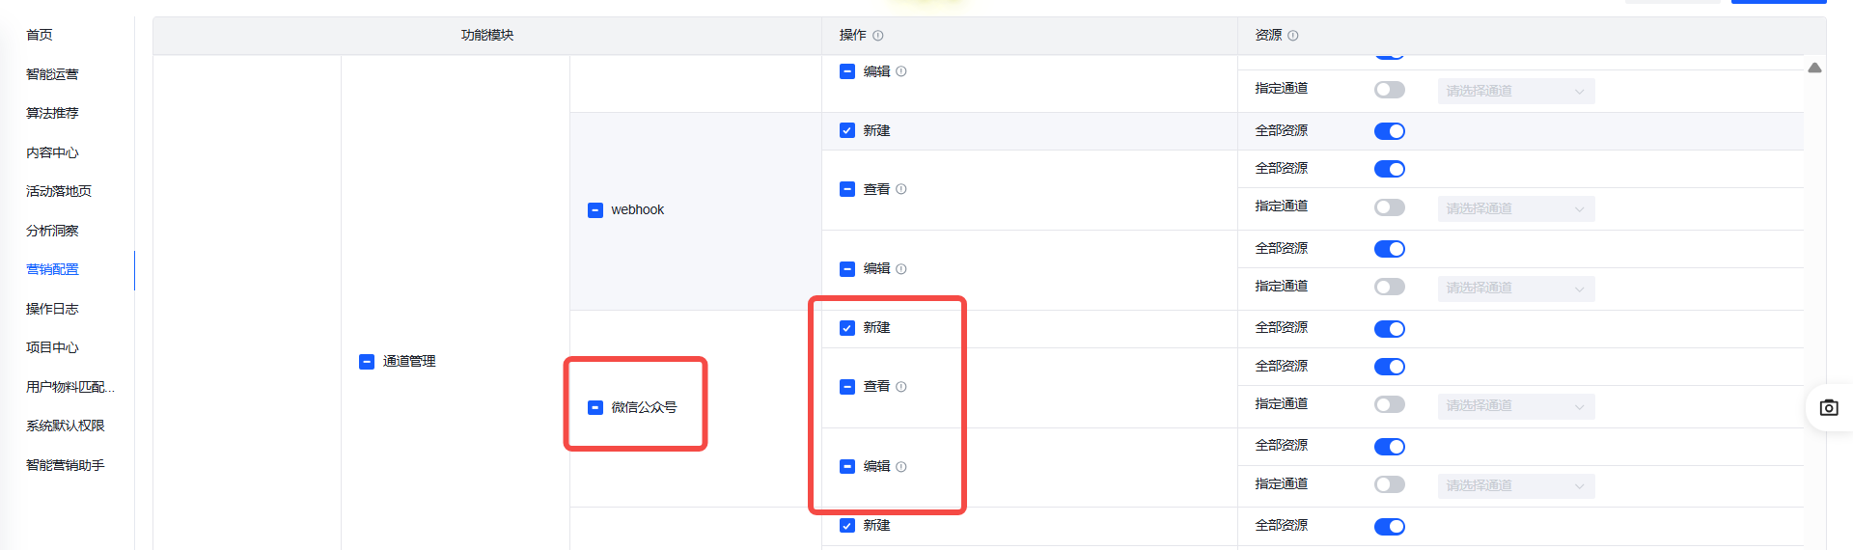The image size is (1853, 550).
Task: Enable 指定通道 switch for 微信公众号 查看
Action: click(1390, 404)
